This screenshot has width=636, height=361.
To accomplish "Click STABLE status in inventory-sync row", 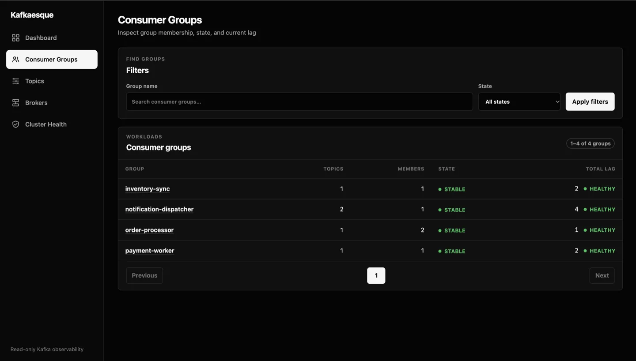I will pos(452,189).
